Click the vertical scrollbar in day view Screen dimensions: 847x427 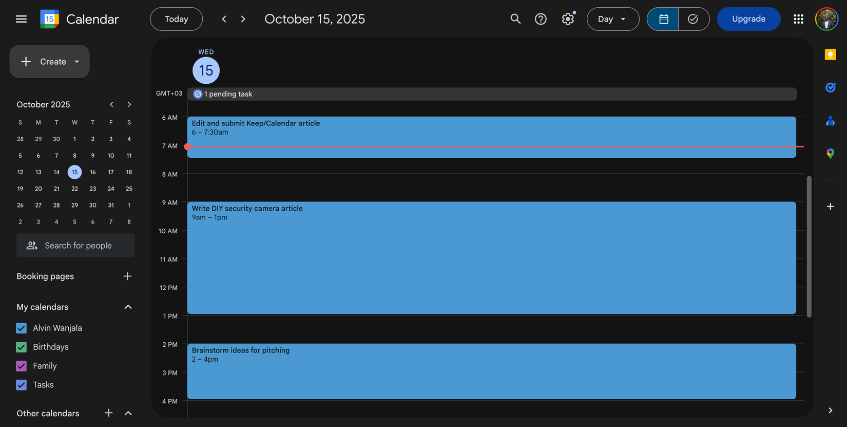(x=809, y=247)
